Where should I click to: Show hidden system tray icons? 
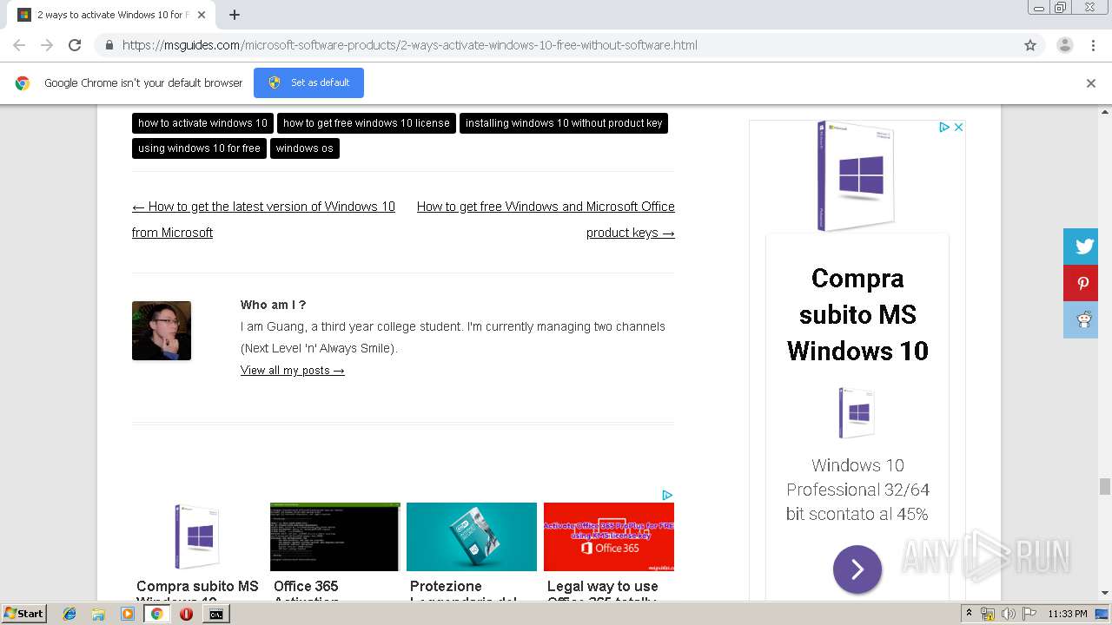click(x=969, y=614)
